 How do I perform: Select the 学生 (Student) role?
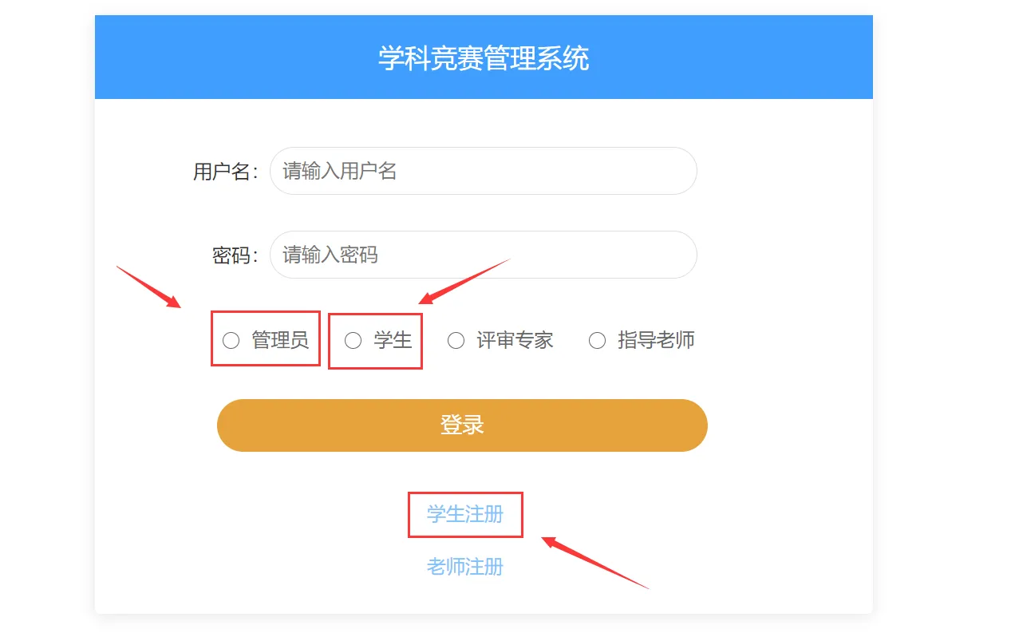click(x=351, y=340)
